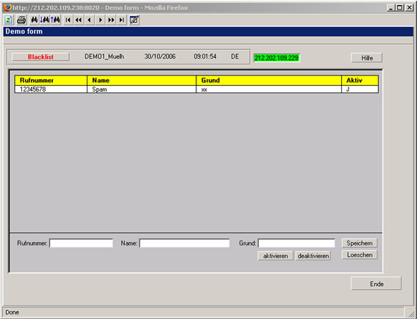Go to the previous record arrow
The width and height of the screenshot is (417, 319).
coord(90,20)
